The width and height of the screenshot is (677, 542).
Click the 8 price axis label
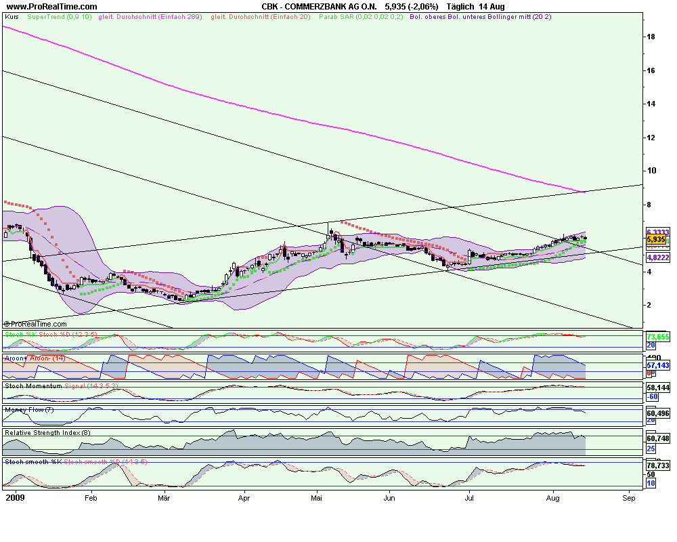coord(649,205)
